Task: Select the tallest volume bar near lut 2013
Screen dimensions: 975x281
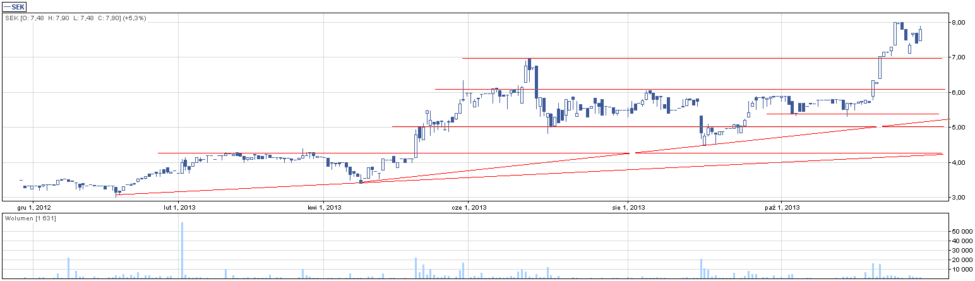Action: pos(182,250)
